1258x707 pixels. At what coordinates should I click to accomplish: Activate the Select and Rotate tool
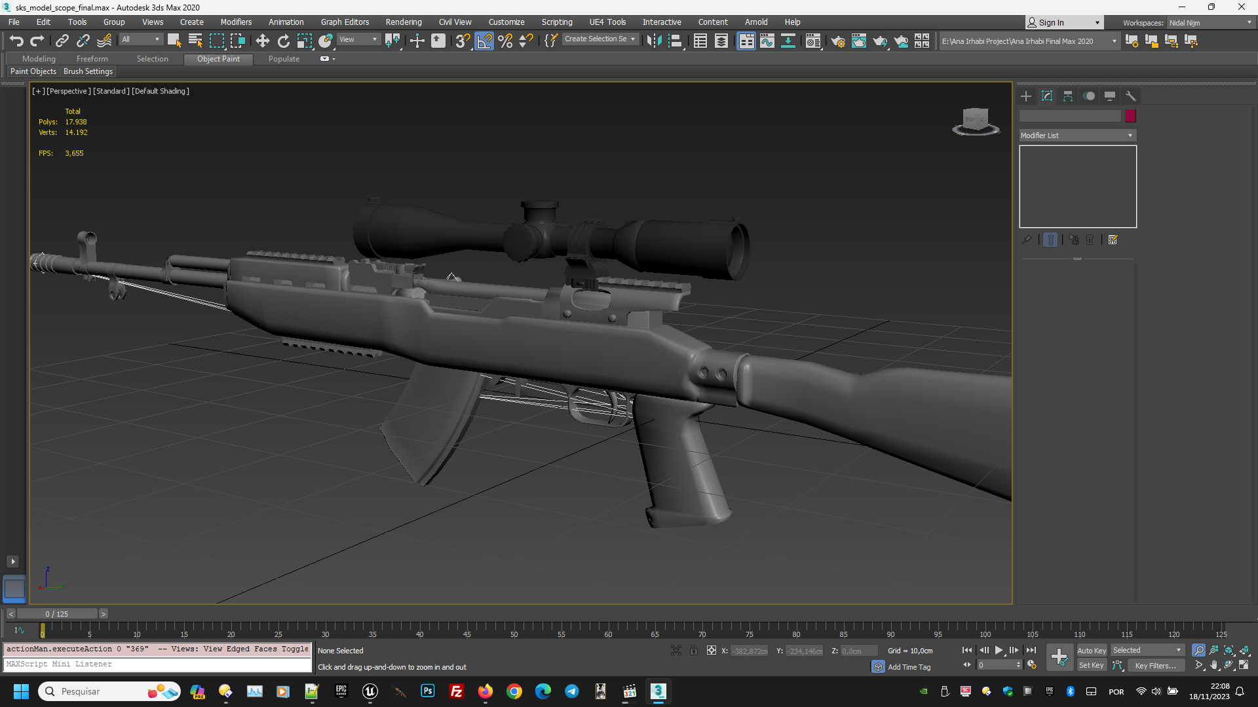[283, 41]
